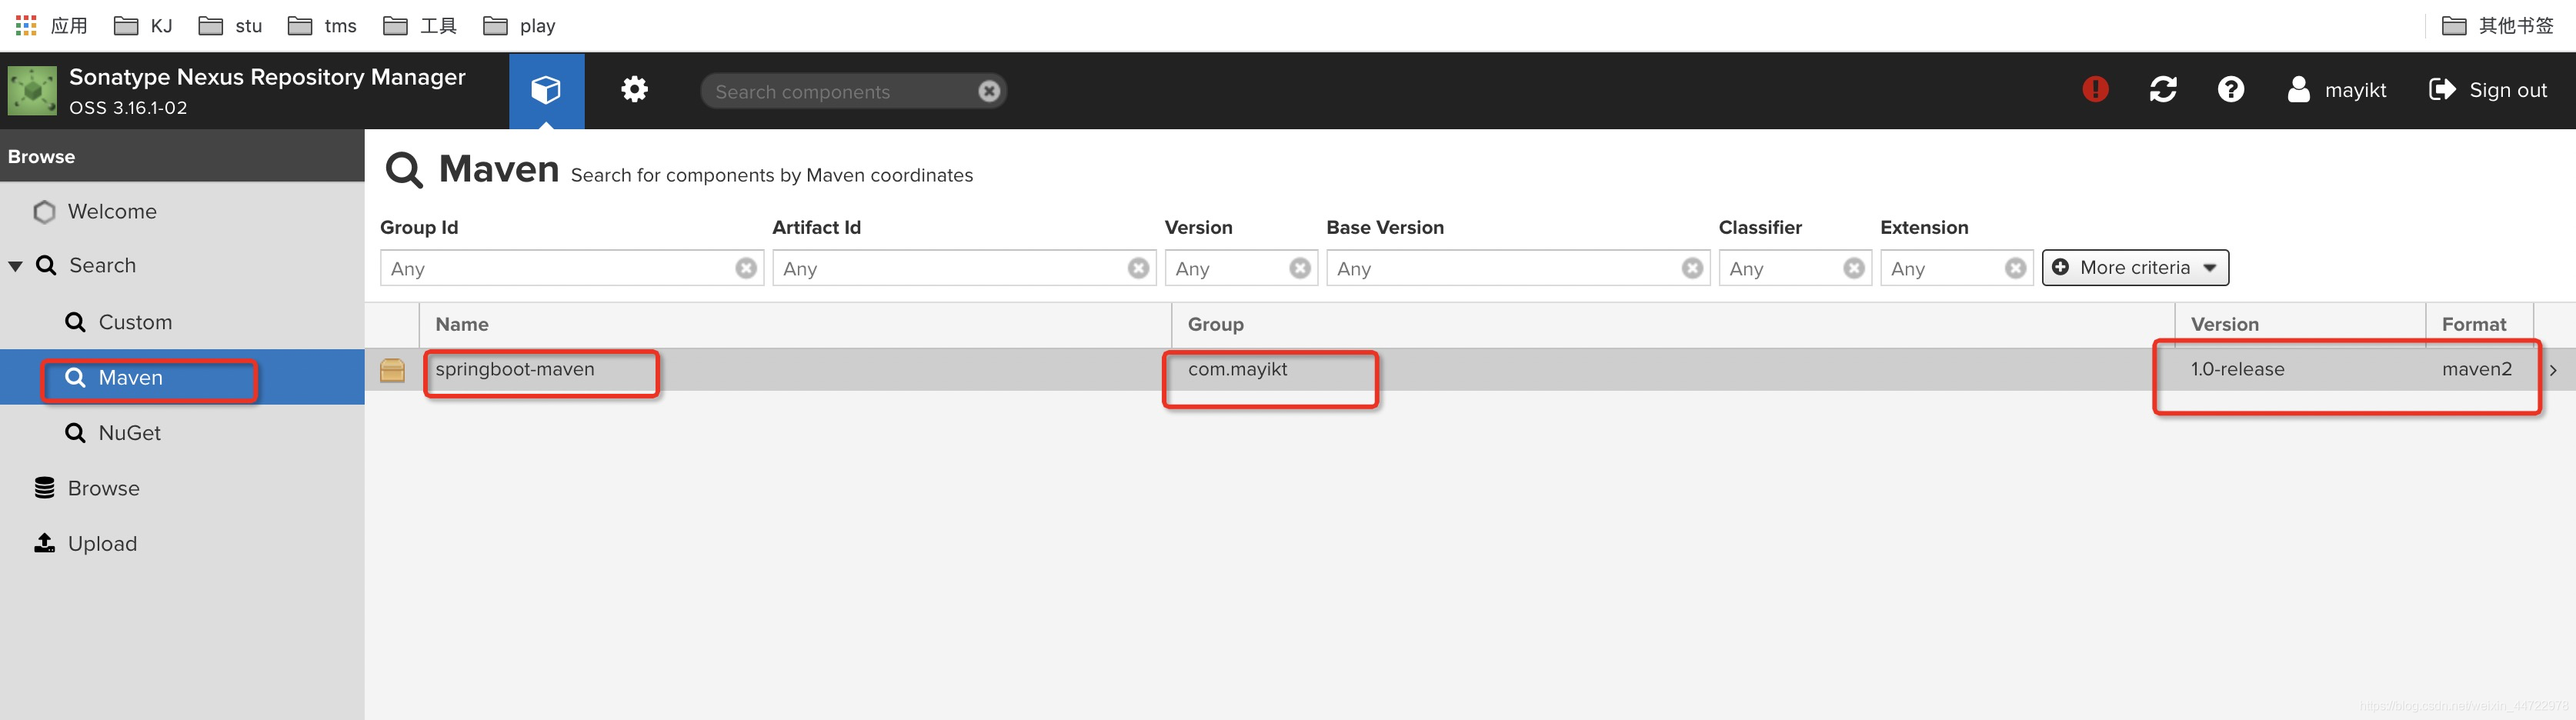
Task: Clear the Extension field
Action: coord(2016,268)
